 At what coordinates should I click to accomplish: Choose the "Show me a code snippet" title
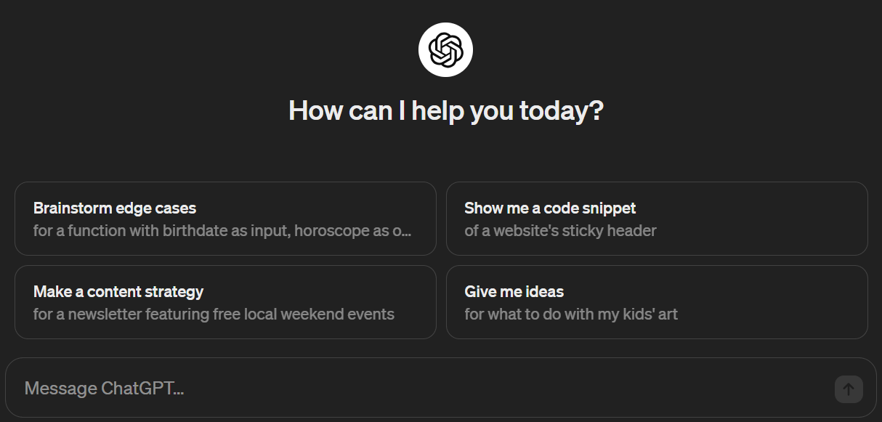[550, 208]
